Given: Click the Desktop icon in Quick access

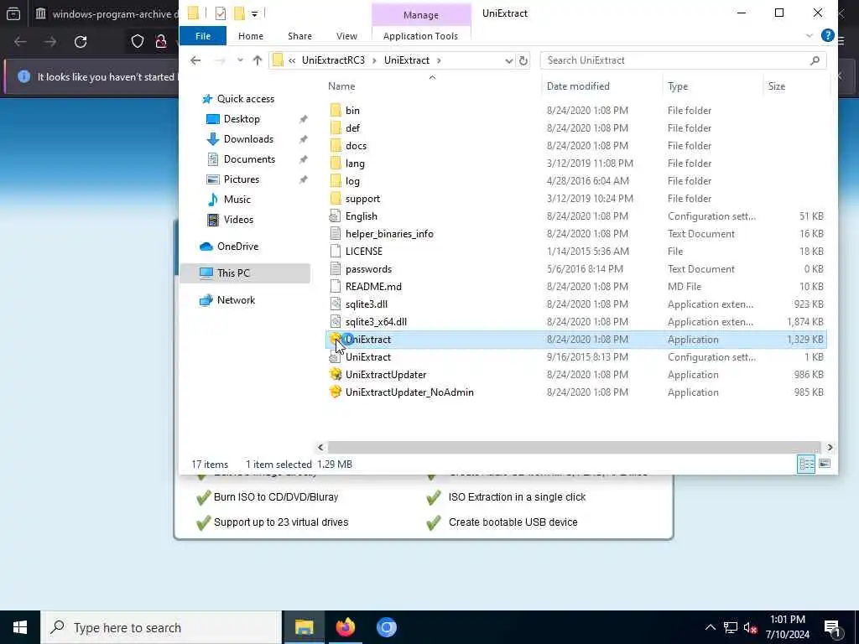Looking at the screenshot, I should click(212, 119).
